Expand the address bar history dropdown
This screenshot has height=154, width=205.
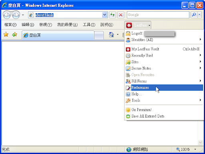(105, 15)
